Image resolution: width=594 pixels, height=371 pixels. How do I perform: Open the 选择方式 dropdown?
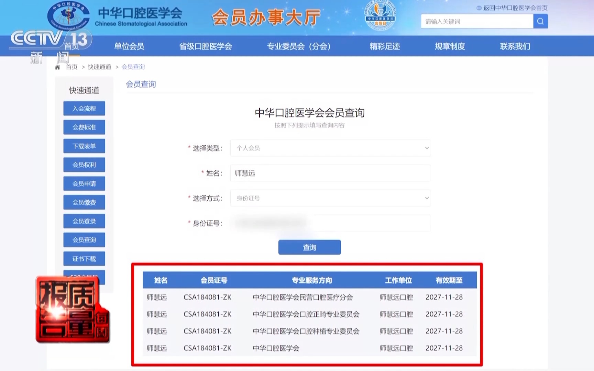pyautogui.click(x=330, y=198)
